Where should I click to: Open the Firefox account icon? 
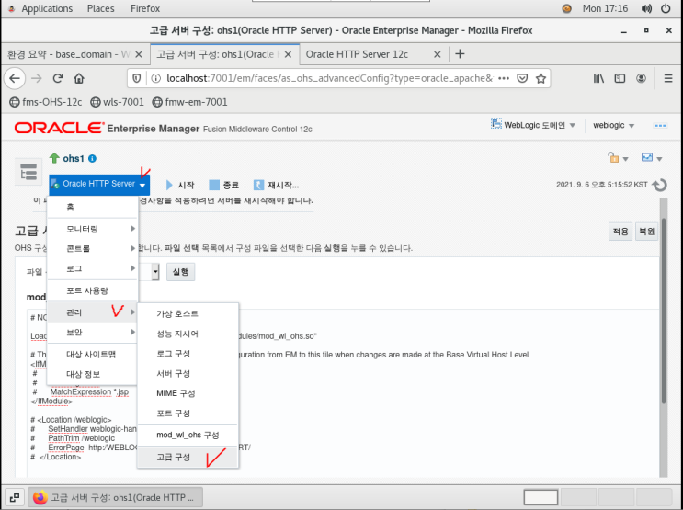click(x=641, y=78)
